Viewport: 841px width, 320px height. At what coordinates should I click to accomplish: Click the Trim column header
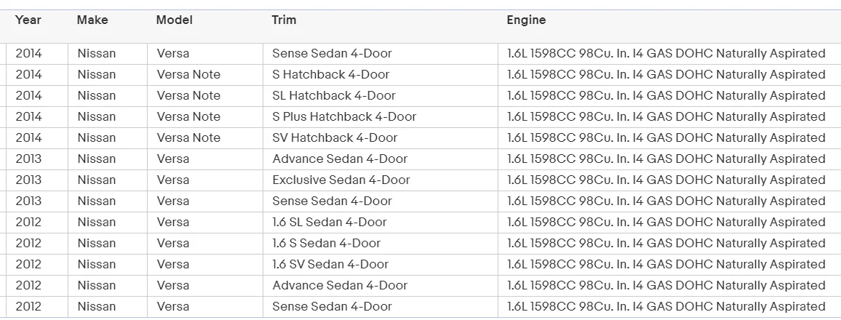pos(284,20)
